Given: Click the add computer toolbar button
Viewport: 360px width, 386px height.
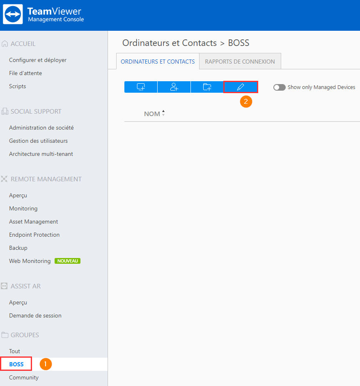Looking at the screenshot, I should [141, 87].
